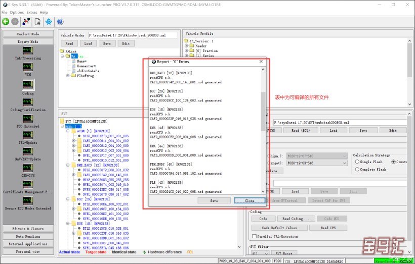Close the Report dialog with X

point(261,62)
